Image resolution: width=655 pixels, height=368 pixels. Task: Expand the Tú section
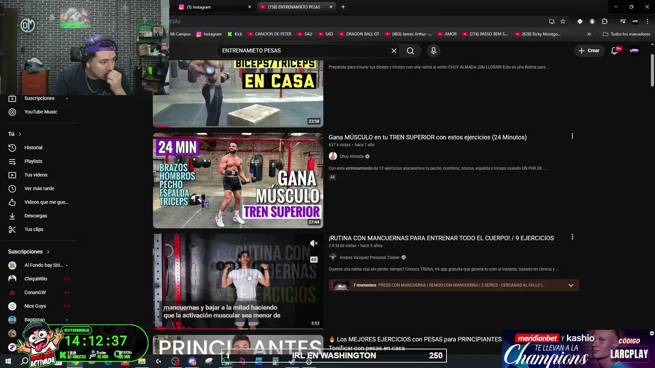point(15,134)
